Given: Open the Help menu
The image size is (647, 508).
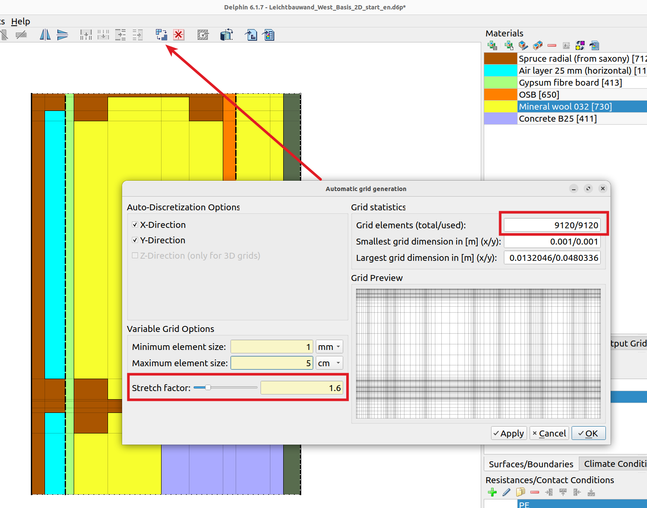Looking at the screenshot, I should (x=21, y=21).
